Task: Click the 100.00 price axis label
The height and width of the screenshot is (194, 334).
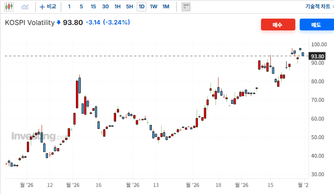Action: (319, 45)
